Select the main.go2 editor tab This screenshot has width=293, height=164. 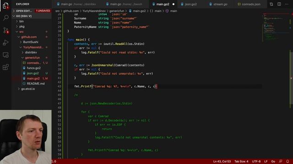163,4
